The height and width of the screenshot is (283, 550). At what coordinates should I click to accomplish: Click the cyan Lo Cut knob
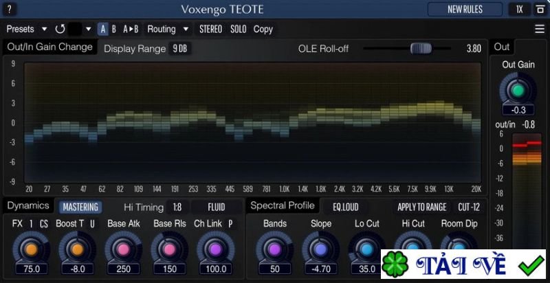pos(367,249)
